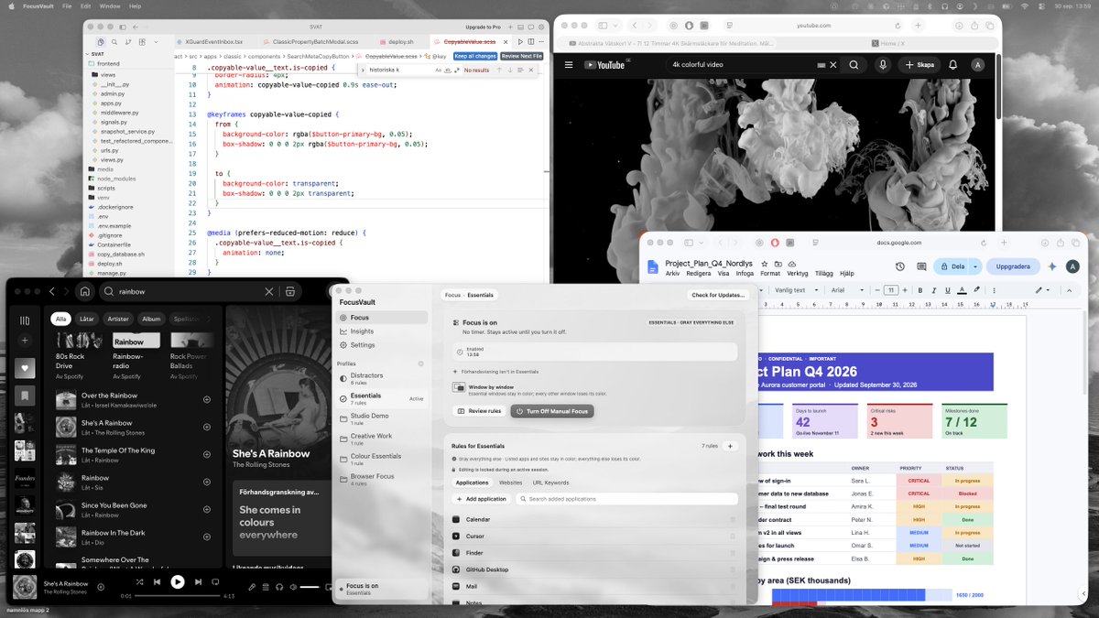Open the YouTube hamburger guide menu
1099x618 pixels.
[569, 65]
